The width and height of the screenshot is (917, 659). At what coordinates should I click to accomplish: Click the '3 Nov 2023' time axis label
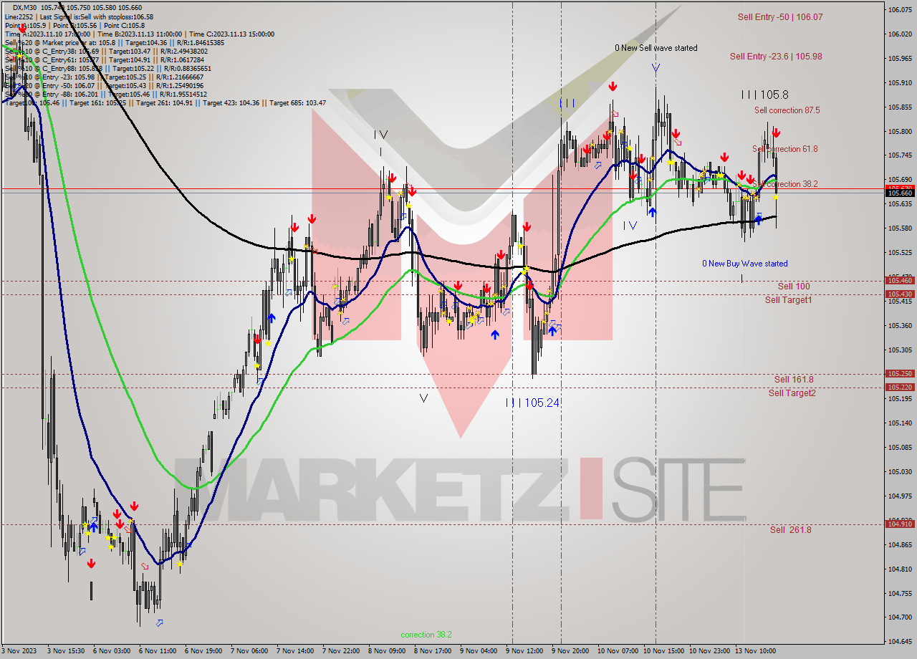(x=19, y=651)
